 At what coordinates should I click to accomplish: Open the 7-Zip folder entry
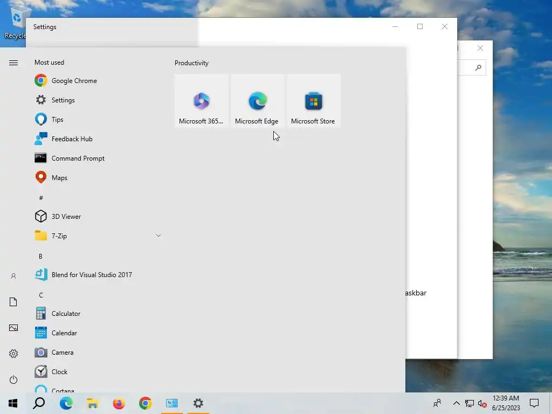(x=99, y=236)
